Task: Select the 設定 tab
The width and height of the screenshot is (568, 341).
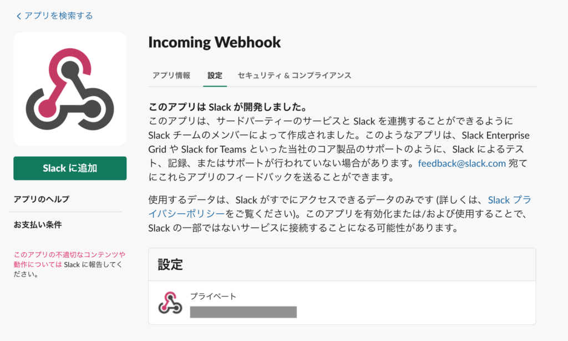Action: pyautogui.click(x=215, y=76)
